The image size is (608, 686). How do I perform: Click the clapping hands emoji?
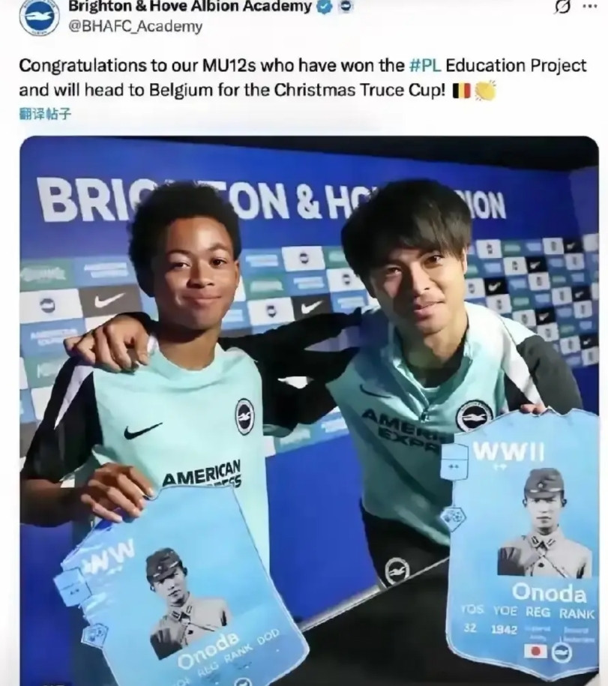pos(486,91)
